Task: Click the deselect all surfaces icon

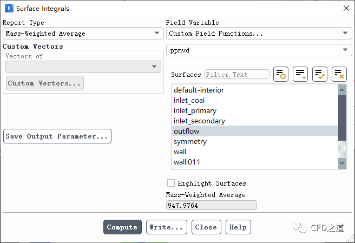Action: click(x=339, y=75)
